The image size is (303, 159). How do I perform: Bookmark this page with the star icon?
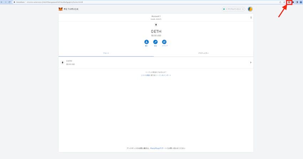284,2
